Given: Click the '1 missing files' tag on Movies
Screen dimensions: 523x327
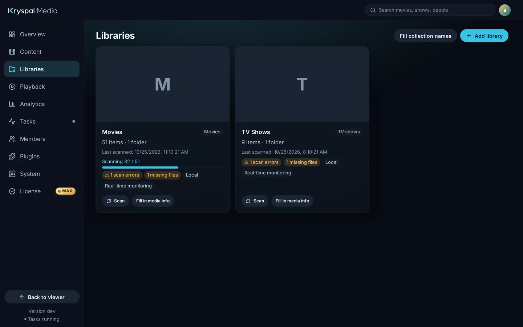Looking at the screenshot, I should tap(162, 175).
